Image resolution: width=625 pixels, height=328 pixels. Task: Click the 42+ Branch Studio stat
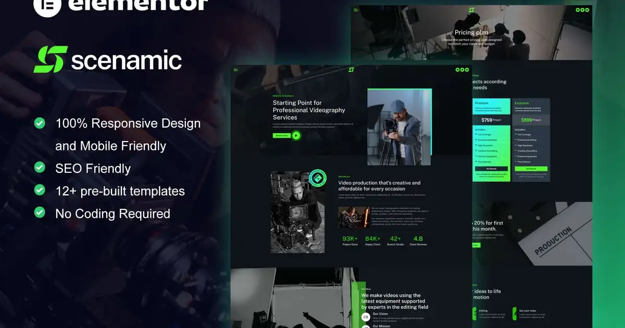[395, 240]
